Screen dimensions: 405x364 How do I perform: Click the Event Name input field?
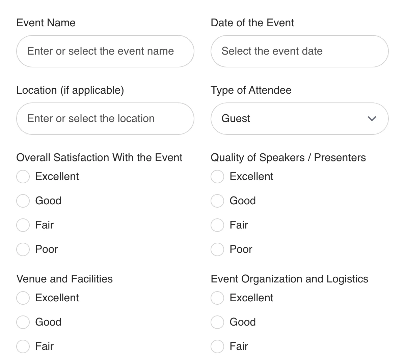(x=105, y=51)
